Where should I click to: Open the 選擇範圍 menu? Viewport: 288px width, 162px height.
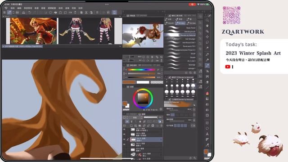[52, 8]
